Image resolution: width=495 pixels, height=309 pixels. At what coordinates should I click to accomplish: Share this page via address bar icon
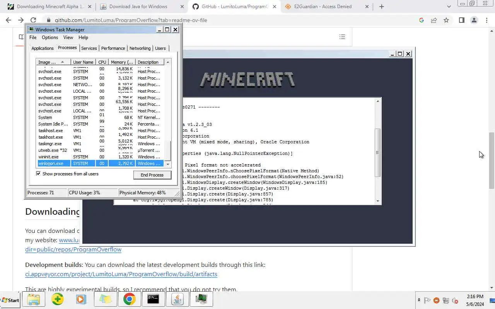click(x=434, y=20)
